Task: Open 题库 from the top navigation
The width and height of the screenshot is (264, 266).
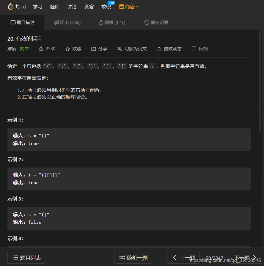Action: coord(55,7)
